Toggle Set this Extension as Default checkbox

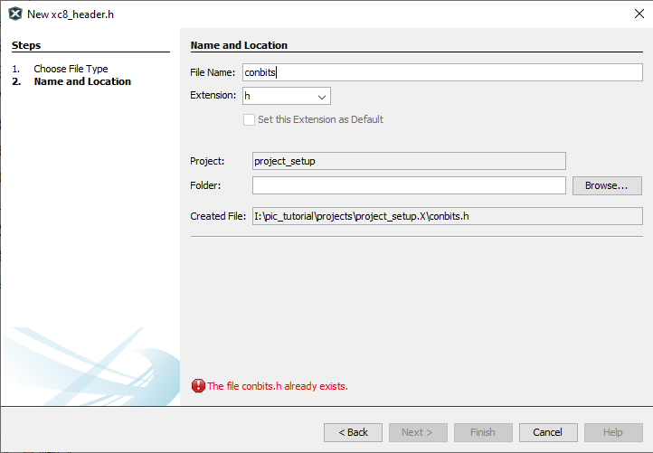tap(250, 119)
